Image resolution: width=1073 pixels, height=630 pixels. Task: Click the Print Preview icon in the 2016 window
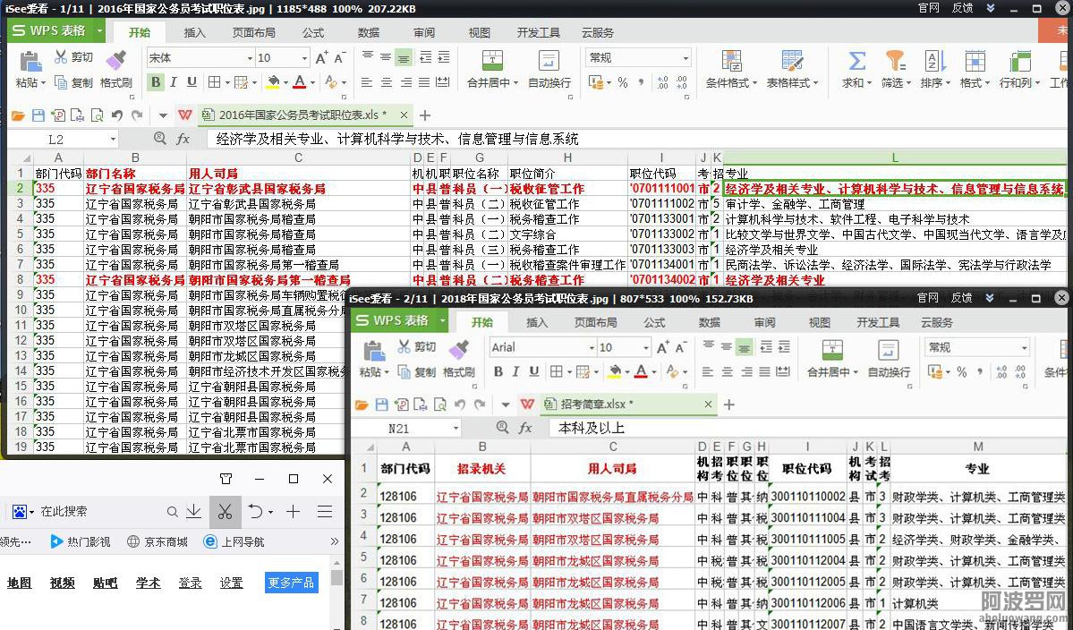(x=97, y=115)
